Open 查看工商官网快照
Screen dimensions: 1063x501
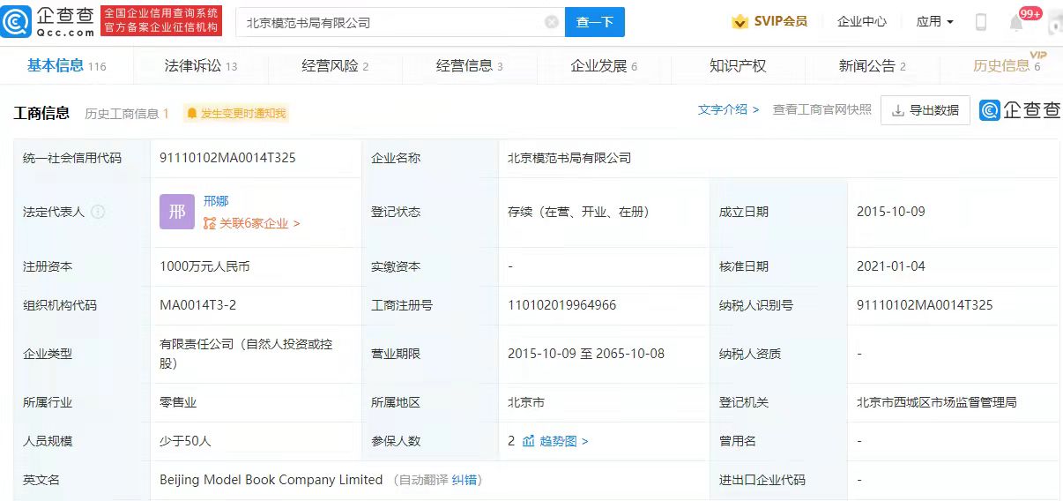(822, 109)
